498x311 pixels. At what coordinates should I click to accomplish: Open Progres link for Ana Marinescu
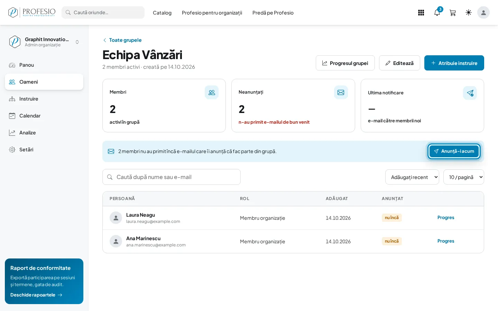point(446,241)
